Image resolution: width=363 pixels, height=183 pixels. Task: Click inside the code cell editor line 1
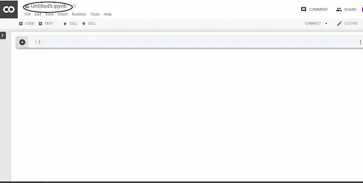pos(197,42)
